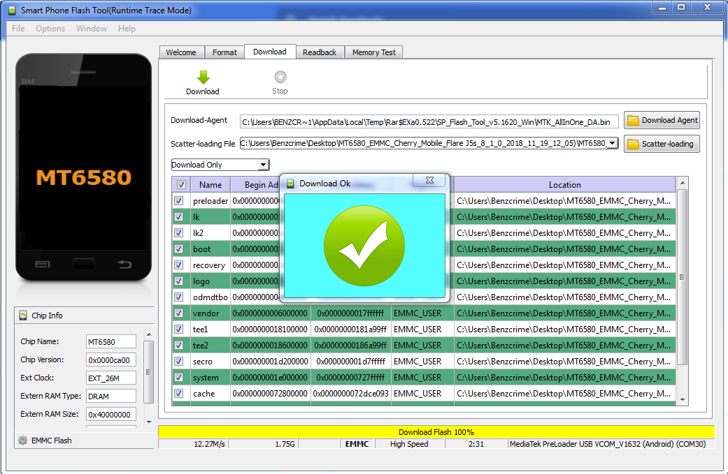
Task: Click the phone's home key
Action: 84,265
